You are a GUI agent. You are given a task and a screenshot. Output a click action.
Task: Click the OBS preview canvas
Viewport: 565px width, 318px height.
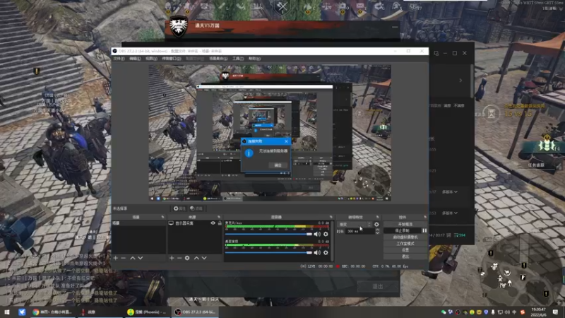point(270,133)
